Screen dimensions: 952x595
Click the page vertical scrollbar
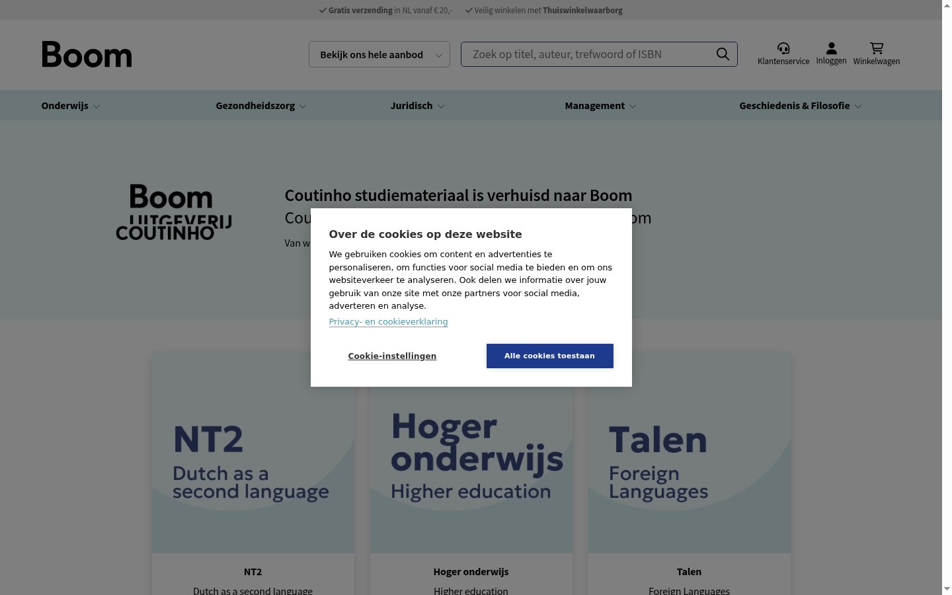point(947,297)
